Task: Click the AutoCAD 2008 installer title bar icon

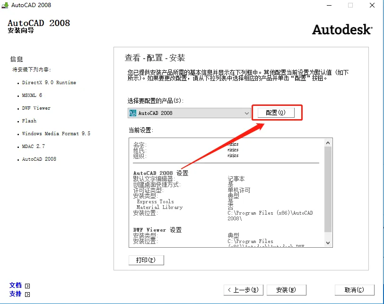Action: click(5, 5)
